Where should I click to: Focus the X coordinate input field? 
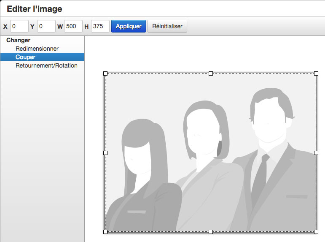19,26
